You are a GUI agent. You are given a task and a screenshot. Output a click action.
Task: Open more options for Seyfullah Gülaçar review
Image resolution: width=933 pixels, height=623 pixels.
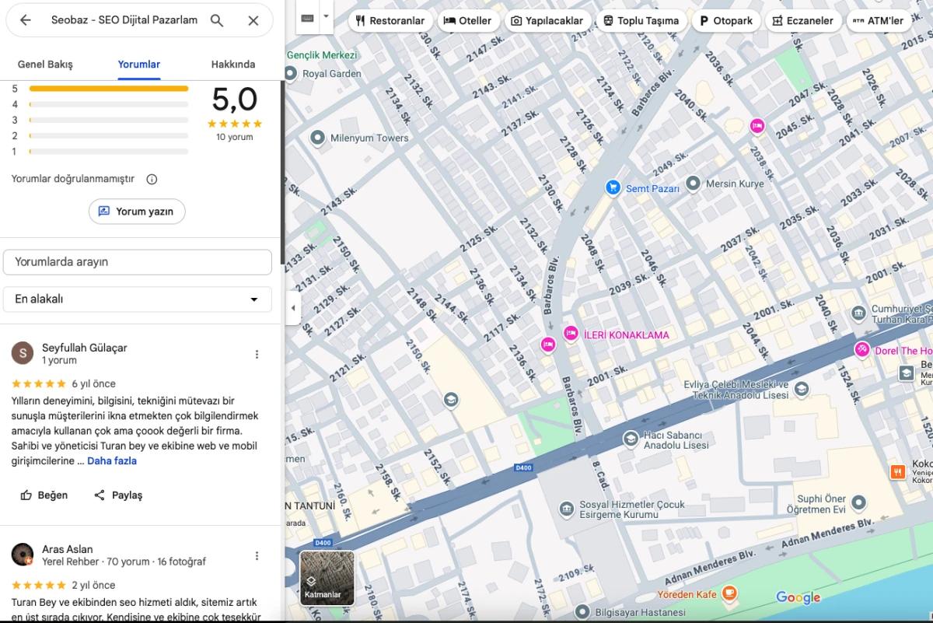257,354
